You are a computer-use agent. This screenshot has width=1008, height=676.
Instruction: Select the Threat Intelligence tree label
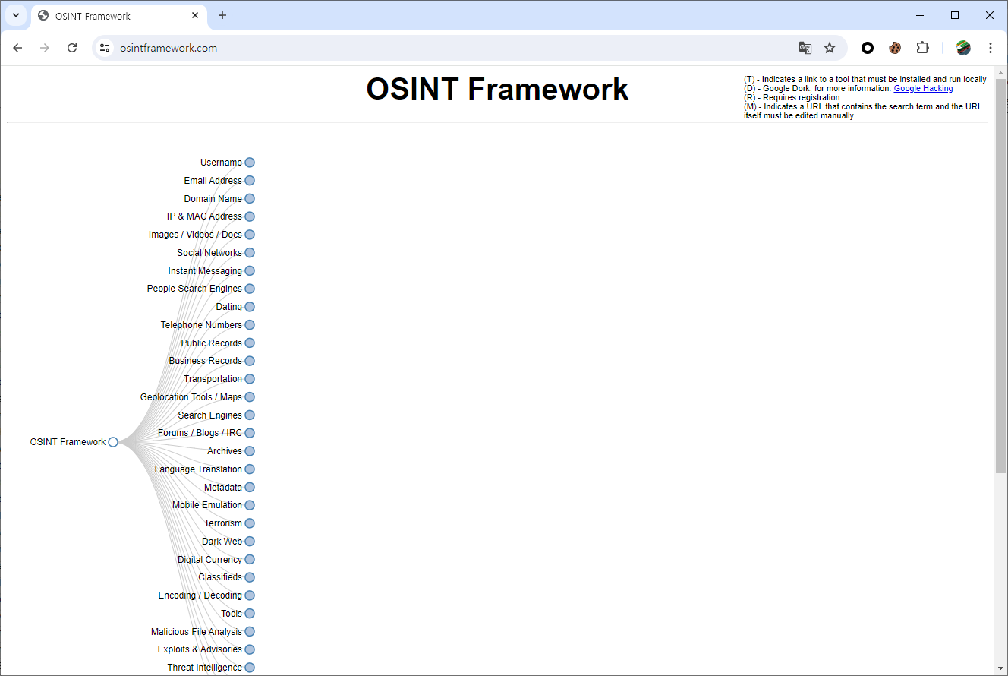(205, 668)
